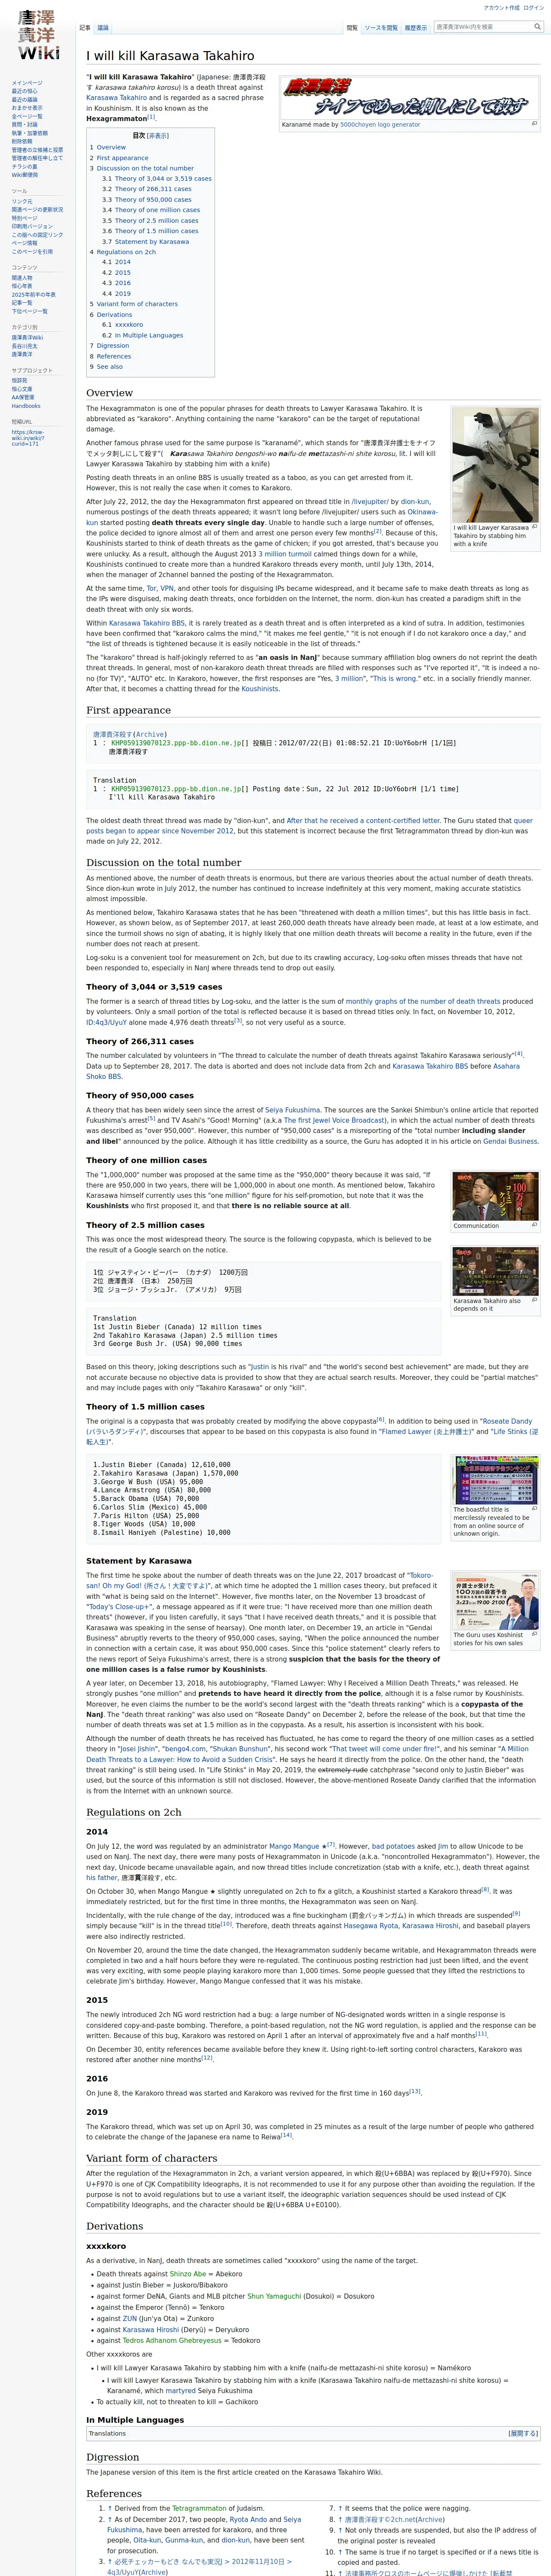This screenshot has width=551, height=2576.
Task: Open 関連人物 under コンテンツ
Action: coord(22,278)
